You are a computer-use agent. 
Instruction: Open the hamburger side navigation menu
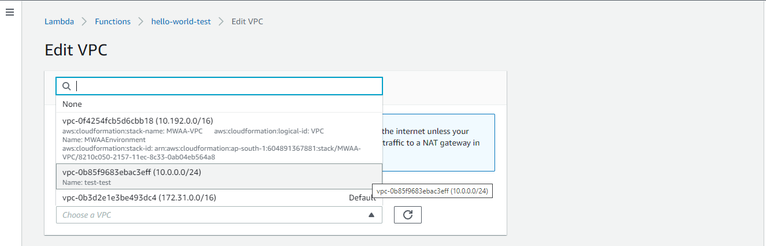coord(10,12)
